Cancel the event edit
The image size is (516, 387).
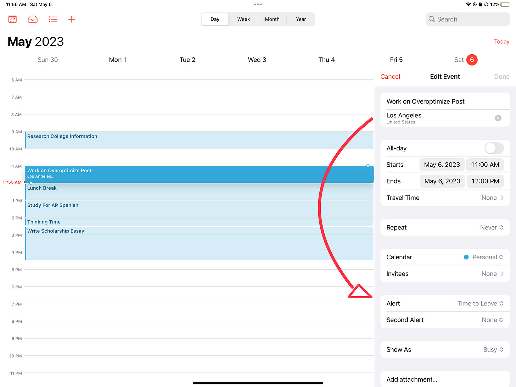390,77
